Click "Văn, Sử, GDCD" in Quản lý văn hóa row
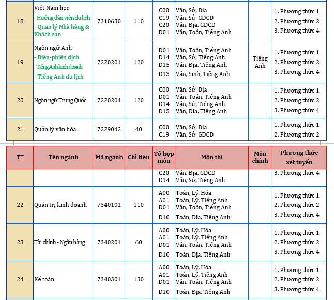The height and width of the screenshot is (300, 334). (194, 134)
